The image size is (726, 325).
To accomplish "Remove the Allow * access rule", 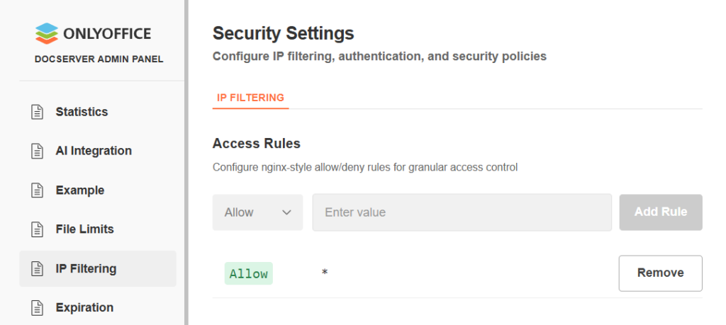I will click(660, 273).
